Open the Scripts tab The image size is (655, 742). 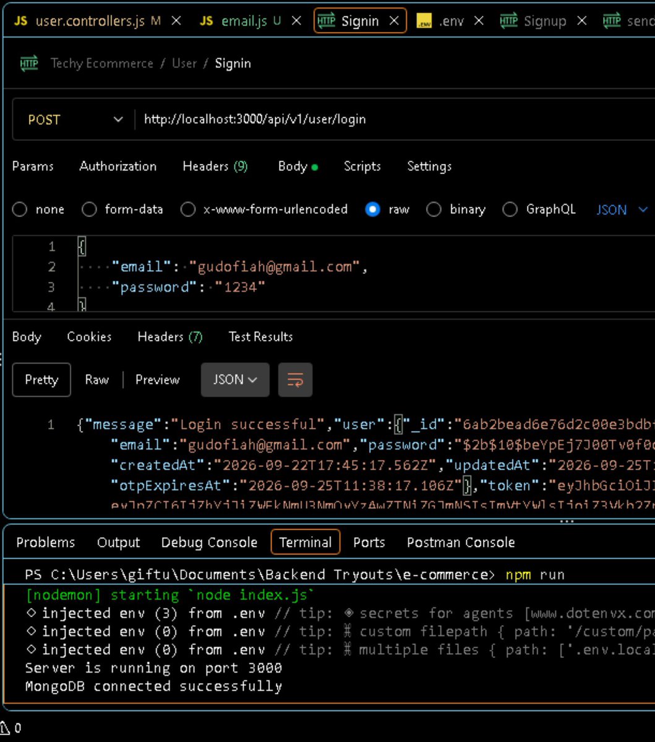click(362, 166)
